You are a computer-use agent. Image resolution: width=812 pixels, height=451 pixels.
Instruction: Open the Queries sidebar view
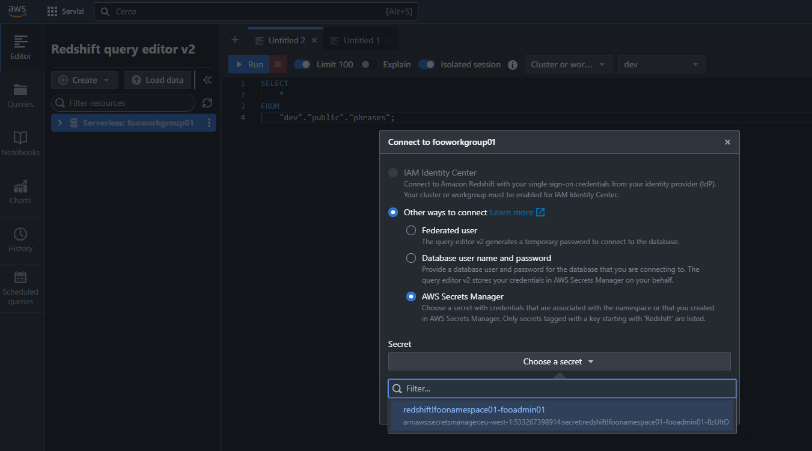(x=21, y=96)
